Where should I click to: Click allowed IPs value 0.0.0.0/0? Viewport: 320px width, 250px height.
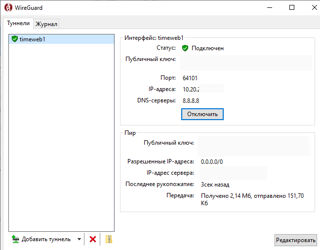click(212, 162)
